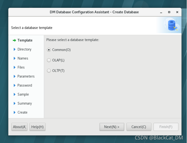The height and width of the screenshot is (143, 187).
Task: Jump to the Create step
Action: [x=22, y=113]
